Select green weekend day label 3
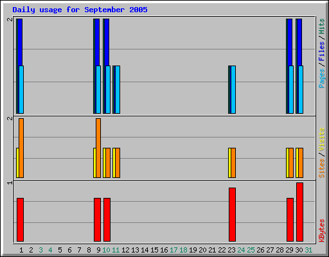Viewport: 329px width, 257px height. coord(40,250)
